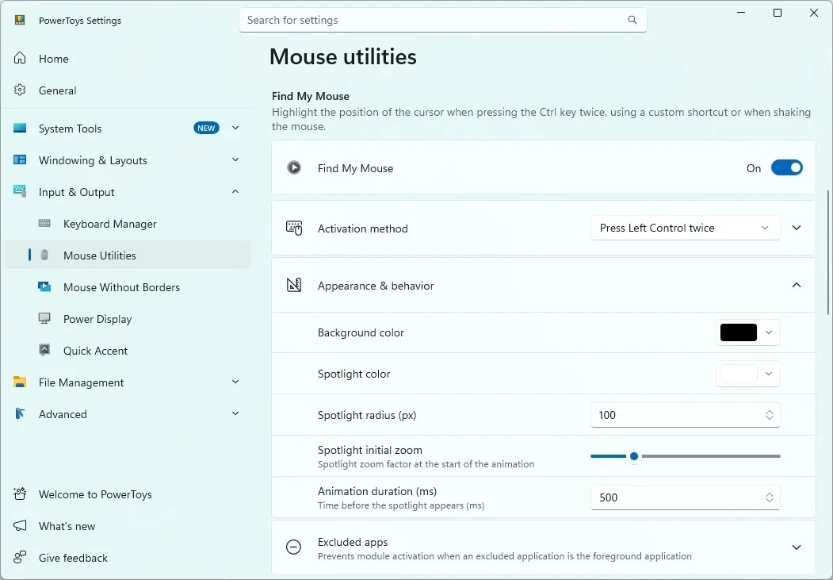Image resolution: width=833 pixels, height=580 pixels.
Task: Open the Activation method combo box
Action: (x=685, y=228)
